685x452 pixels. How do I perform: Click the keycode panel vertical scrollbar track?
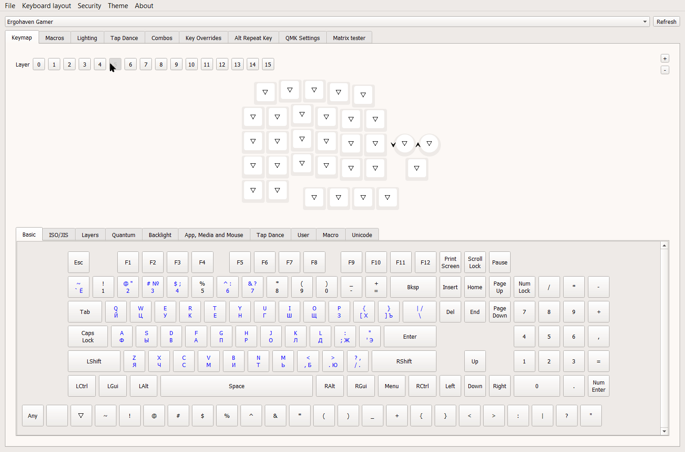(664, 337)
